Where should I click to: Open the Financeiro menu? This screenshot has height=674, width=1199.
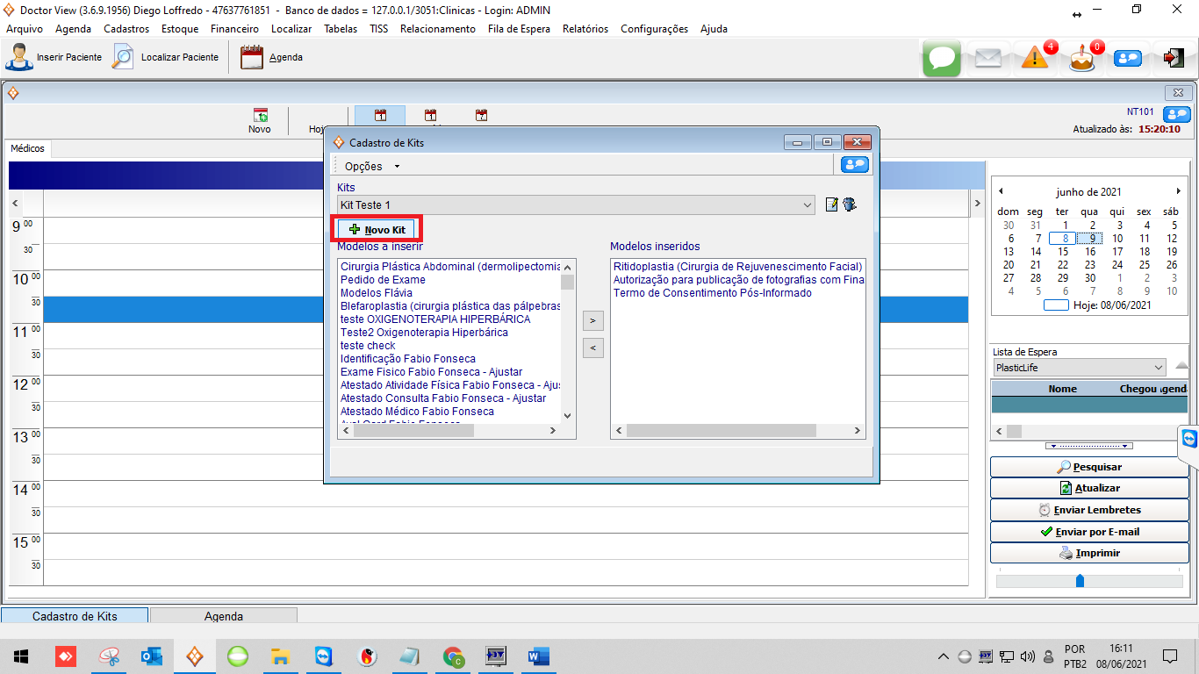click(x=234, y=28)
